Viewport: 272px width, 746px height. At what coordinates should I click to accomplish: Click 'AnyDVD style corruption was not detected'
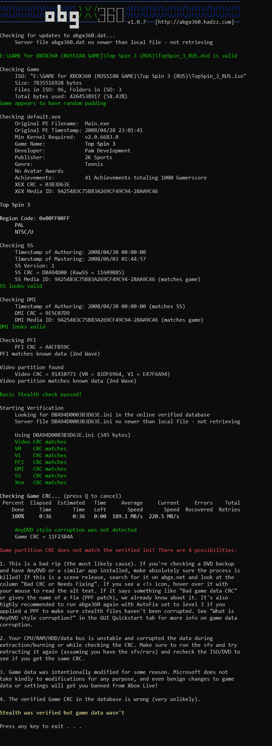[x=76, y=530]
